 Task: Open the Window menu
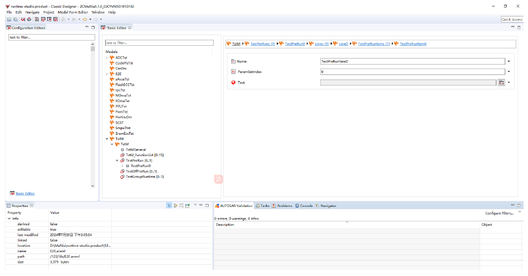[98, 12]
